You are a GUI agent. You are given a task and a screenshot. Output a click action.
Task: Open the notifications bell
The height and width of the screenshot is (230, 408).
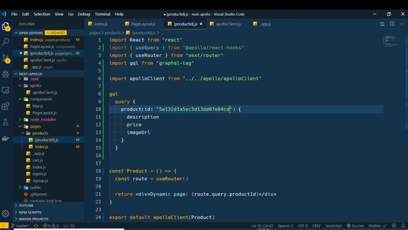pyautogui.click(x=403, y=226)
